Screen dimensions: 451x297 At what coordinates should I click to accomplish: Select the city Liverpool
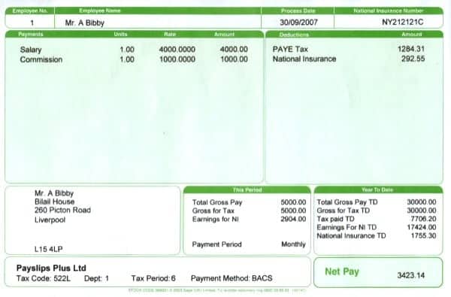tap(50, 220)
